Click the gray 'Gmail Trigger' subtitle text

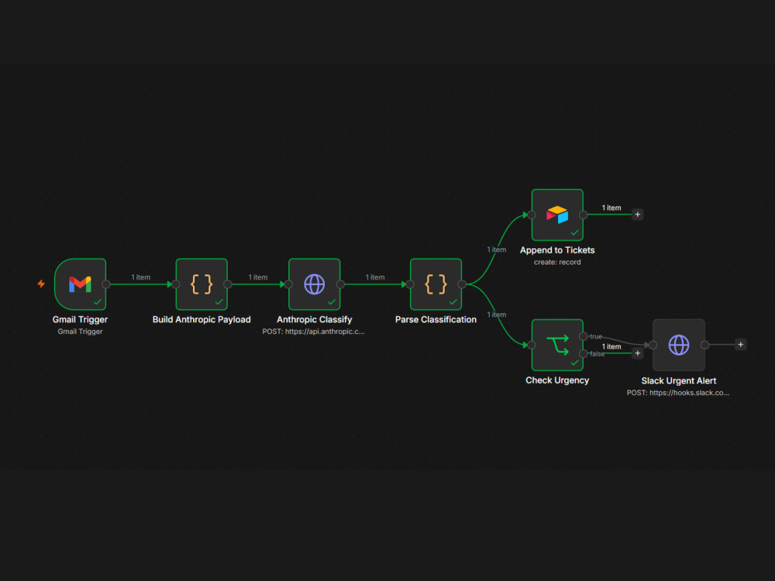(80, 332)
